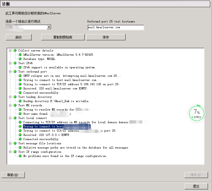
Task: Click the 复制到剪贴板 copy to clipboard button
Action: [x=63, y=37]
